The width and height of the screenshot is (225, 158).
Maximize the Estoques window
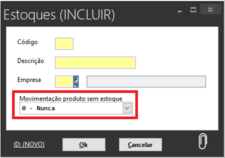click(193, 10)
